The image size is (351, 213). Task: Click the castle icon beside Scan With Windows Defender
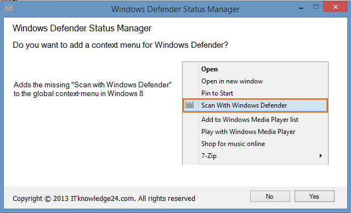189,105
